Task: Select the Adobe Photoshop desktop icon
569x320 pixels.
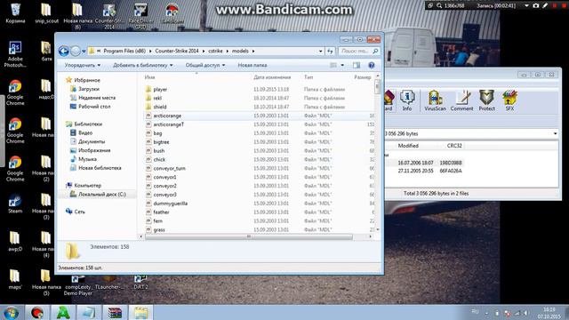Action: click(x=15, y=54)
